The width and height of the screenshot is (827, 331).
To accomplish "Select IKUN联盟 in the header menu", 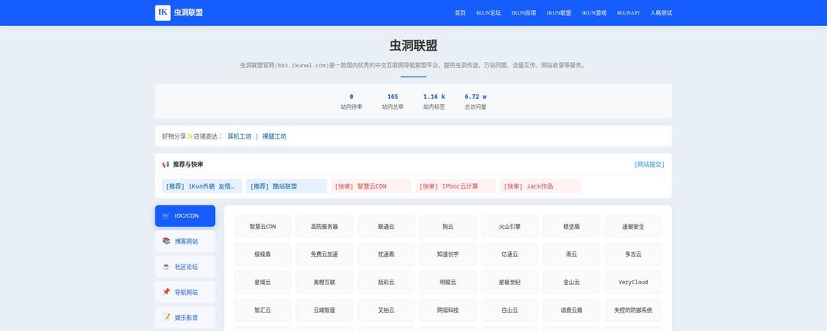I will [558, 13].
